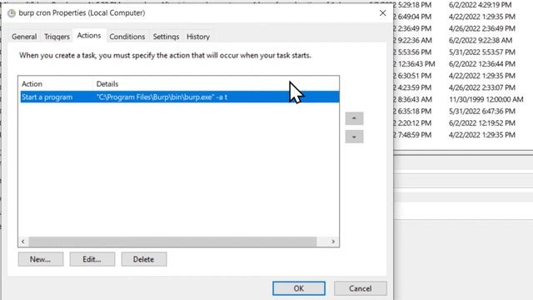Close the burp cron Properties dialog
The image size is (533, 300).
383,13
